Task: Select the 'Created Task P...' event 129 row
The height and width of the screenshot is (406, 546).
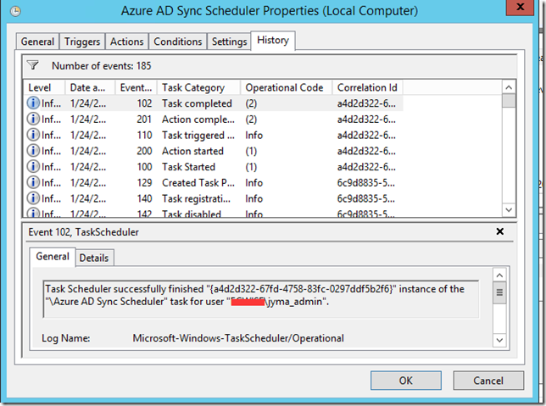Action: [214, 182]
